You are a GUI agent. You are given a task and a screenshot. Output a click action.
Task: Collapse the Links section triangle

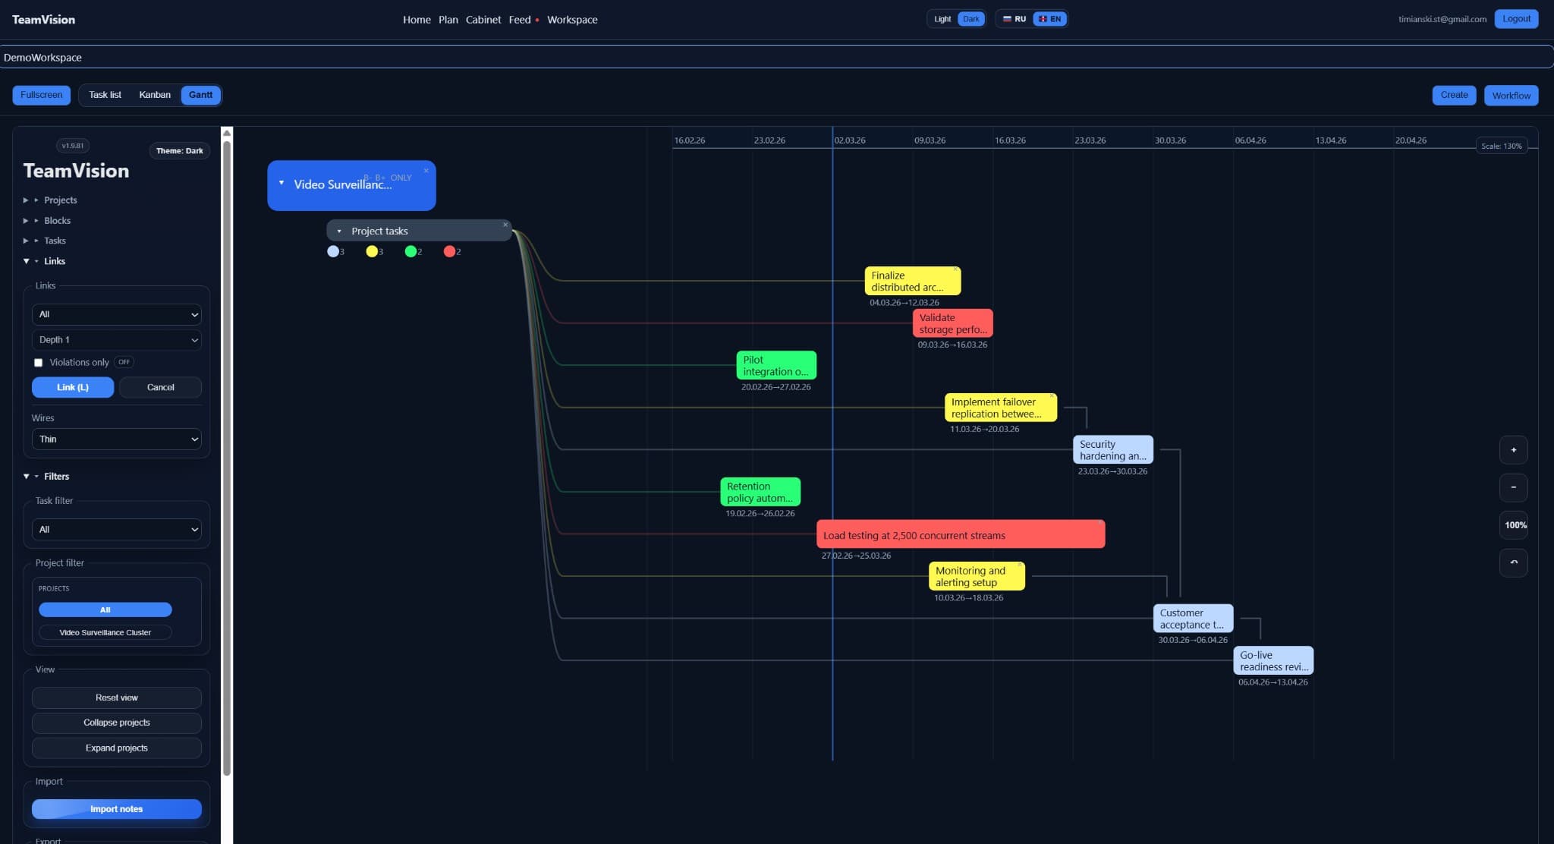[25, 260]
